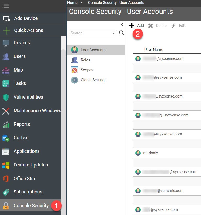Viewport: 201px width, 215px height.
Task: Select the 'readonly' user row
Action: [x=167, y=153]
